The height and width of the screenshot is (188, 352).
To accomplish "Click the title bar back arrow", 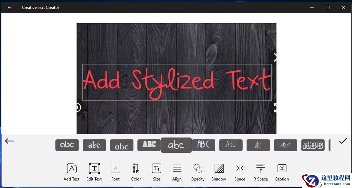I will [10, 8].
